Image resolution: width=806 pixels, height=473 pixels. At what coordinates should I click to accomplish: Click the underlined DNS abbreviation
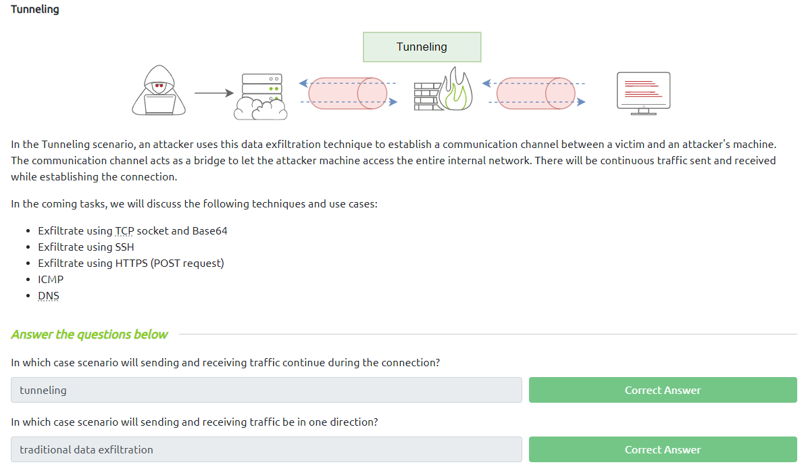click(x=49, y=296)
